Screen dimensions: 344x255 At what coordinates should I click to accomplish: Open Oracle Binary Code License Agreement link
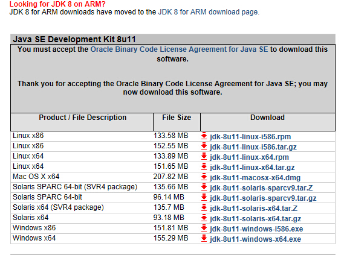tap(179, 49)
